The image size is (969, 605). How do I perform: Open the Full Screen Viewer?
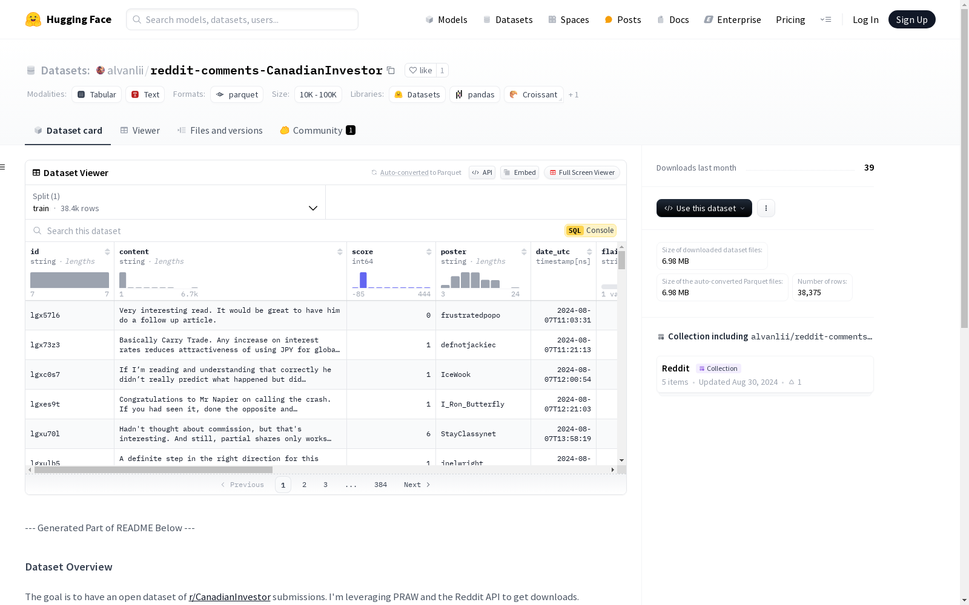(582, 172)
